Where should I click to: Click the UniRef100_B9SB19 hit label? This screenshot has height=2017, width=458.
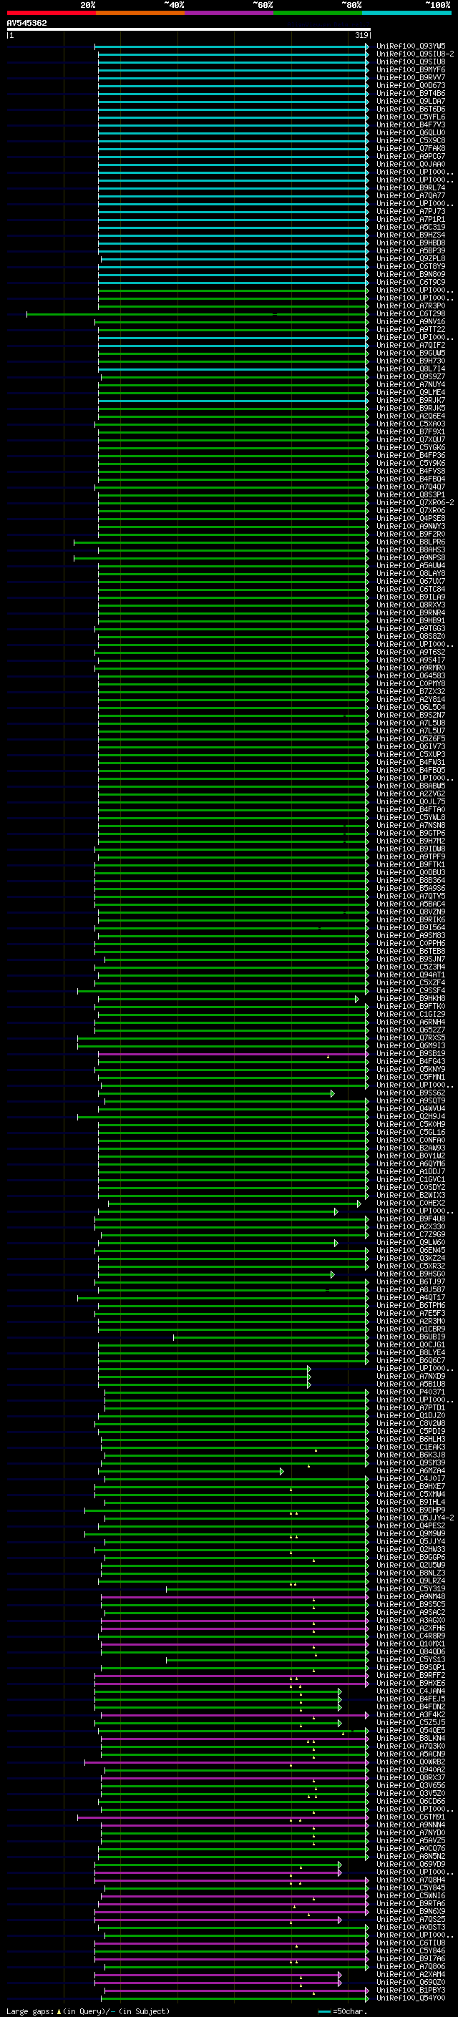coord(411,1054)
